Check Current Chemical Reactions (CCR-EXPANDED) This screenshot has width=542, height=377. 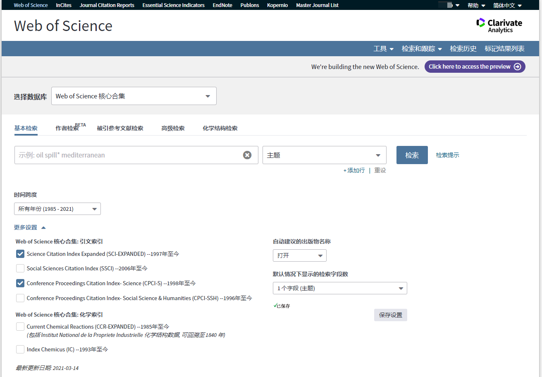click(20, 327)
